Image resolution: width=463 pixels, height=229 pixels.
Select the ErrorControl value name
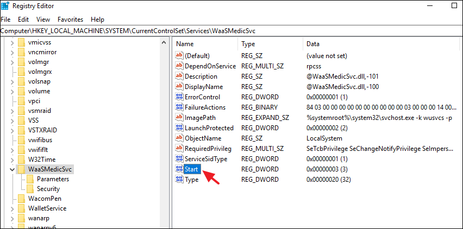coord(203,97)
